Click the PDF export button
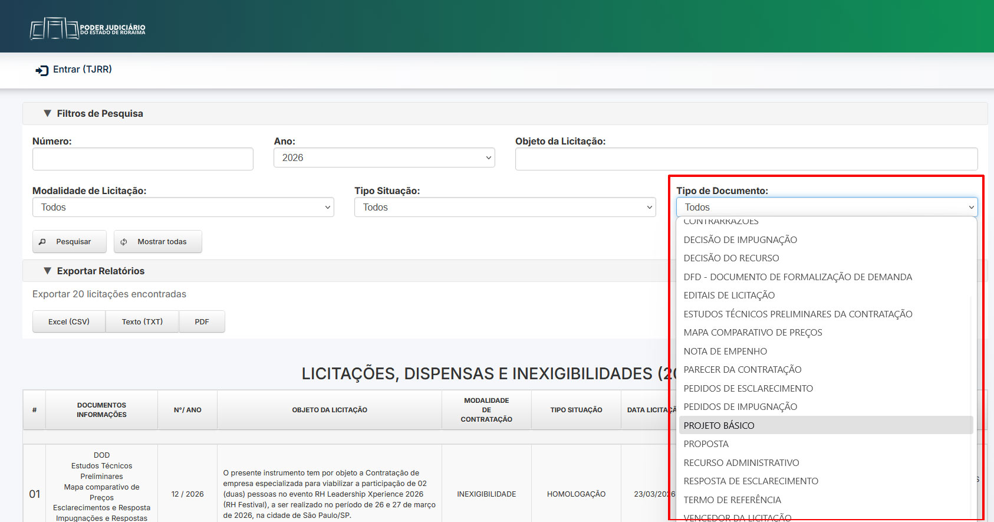The height and width of the screenshot is (522, 994). (x=202, y=321)
